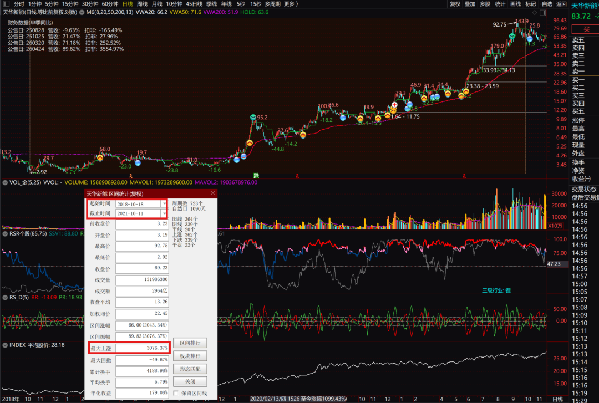This screenshot has width=599, height=403.
Task: Open the 标记 mark menu
Action: [x=531, y=4]
